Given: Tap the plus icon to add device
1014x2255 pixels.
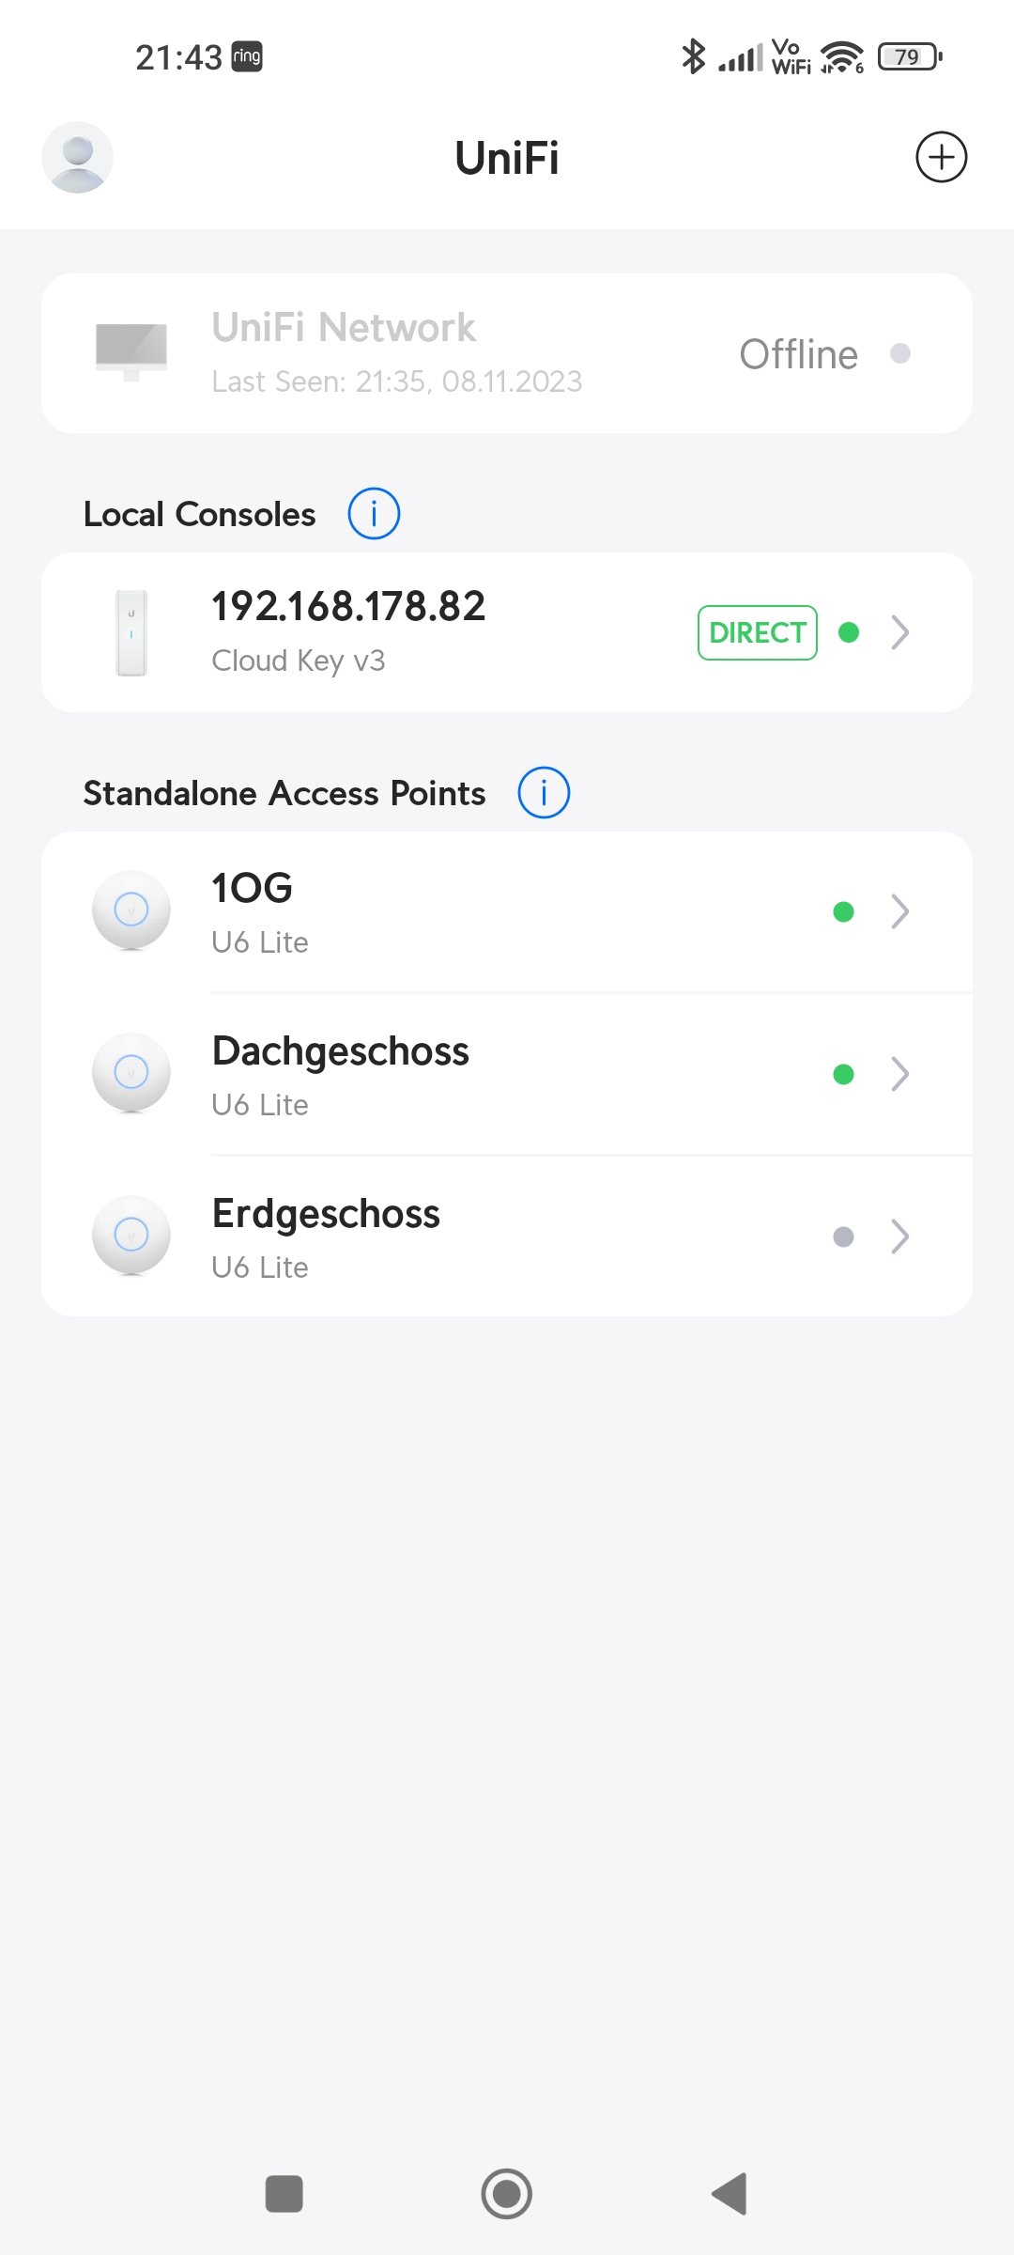Looking at the screenshot, I should [941, 157].
